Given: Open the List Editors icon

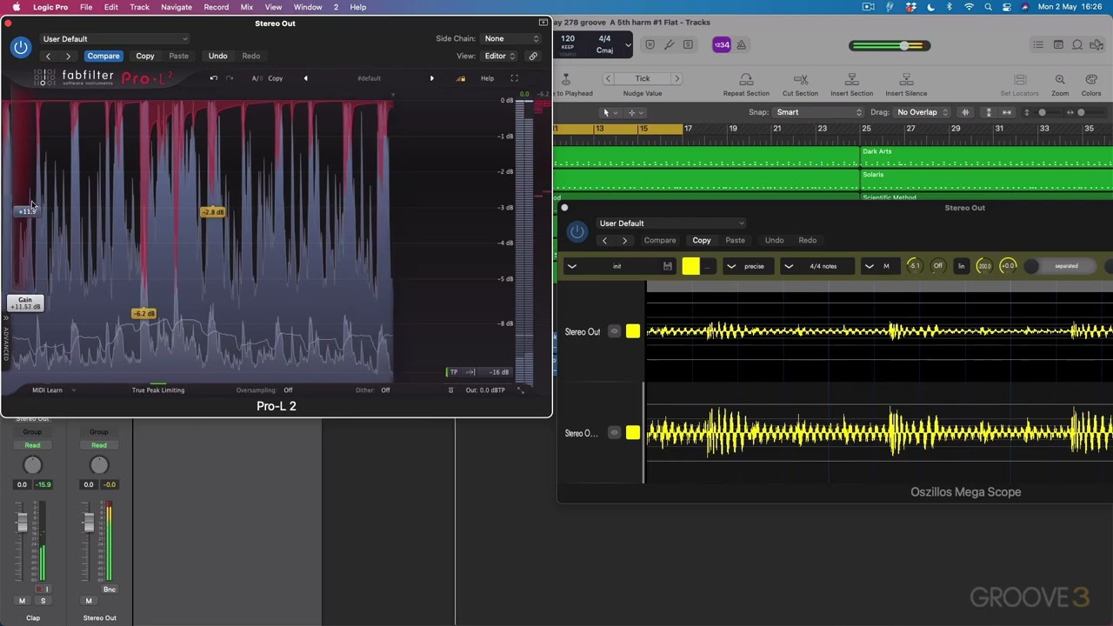Looking at the screenshot, I should coord(1038,45).
